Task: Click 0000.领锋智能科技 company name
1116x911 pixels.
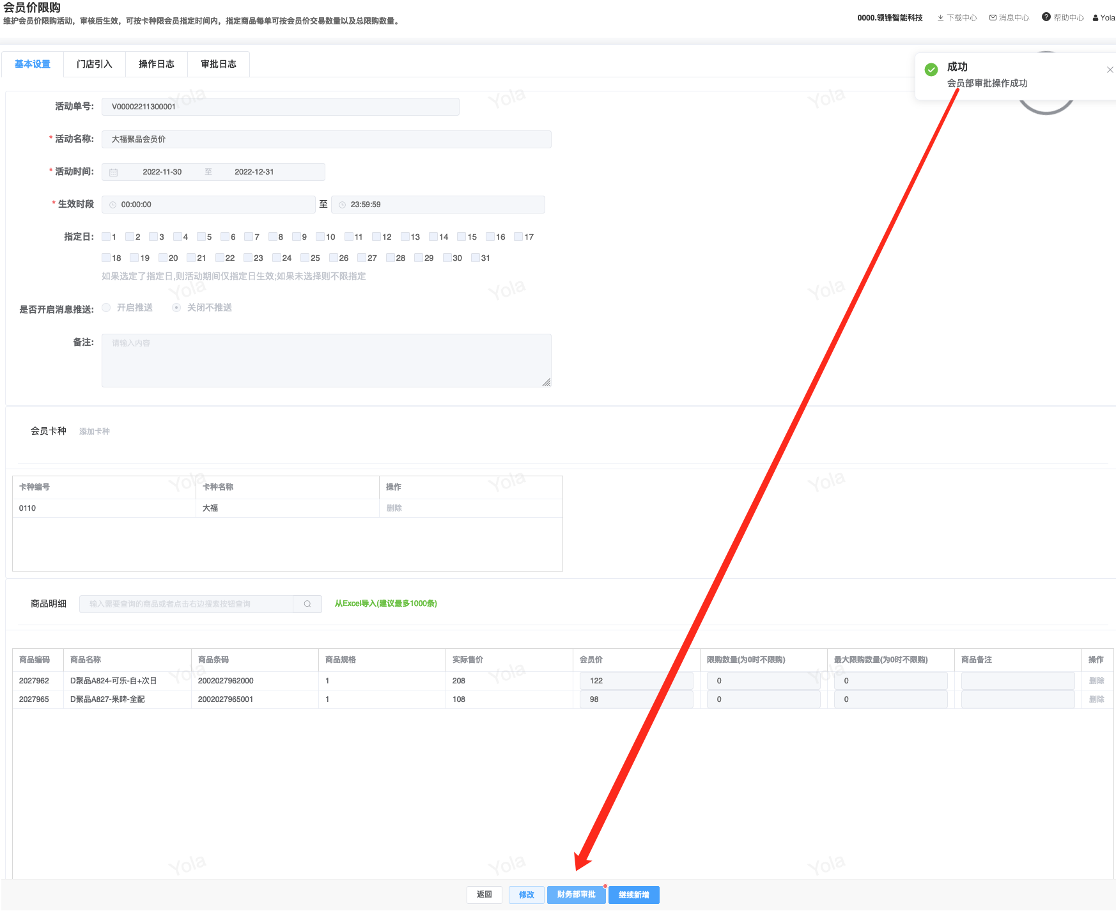Action: 890,18
